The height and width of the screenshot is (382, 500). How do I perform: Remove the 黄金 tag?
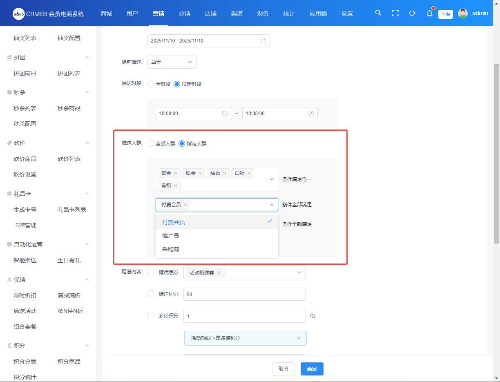point(176,173)
